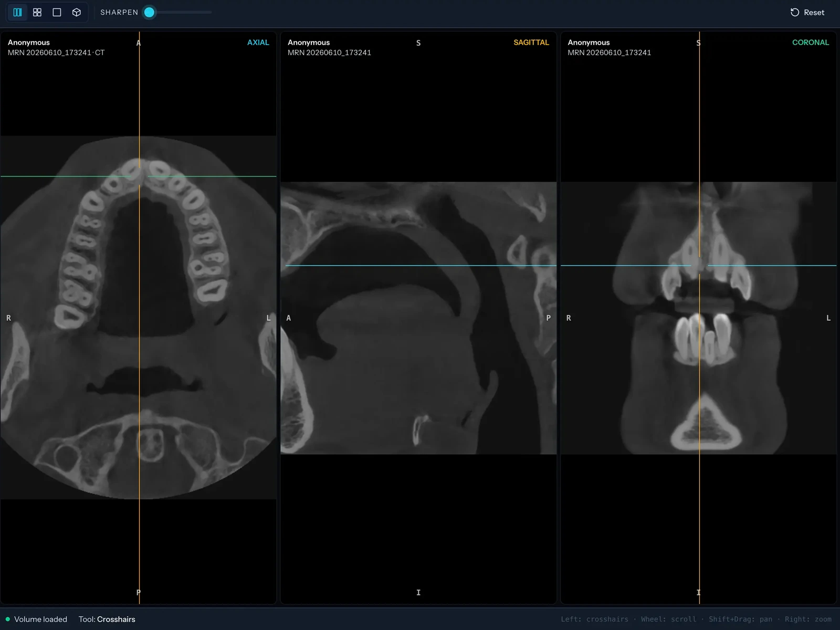Click the R orientation marker in axial view

(x=8, y=318)
